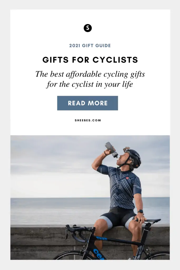Click the bicycle saddle
180x270 pixels.
(x=152, y=221)
